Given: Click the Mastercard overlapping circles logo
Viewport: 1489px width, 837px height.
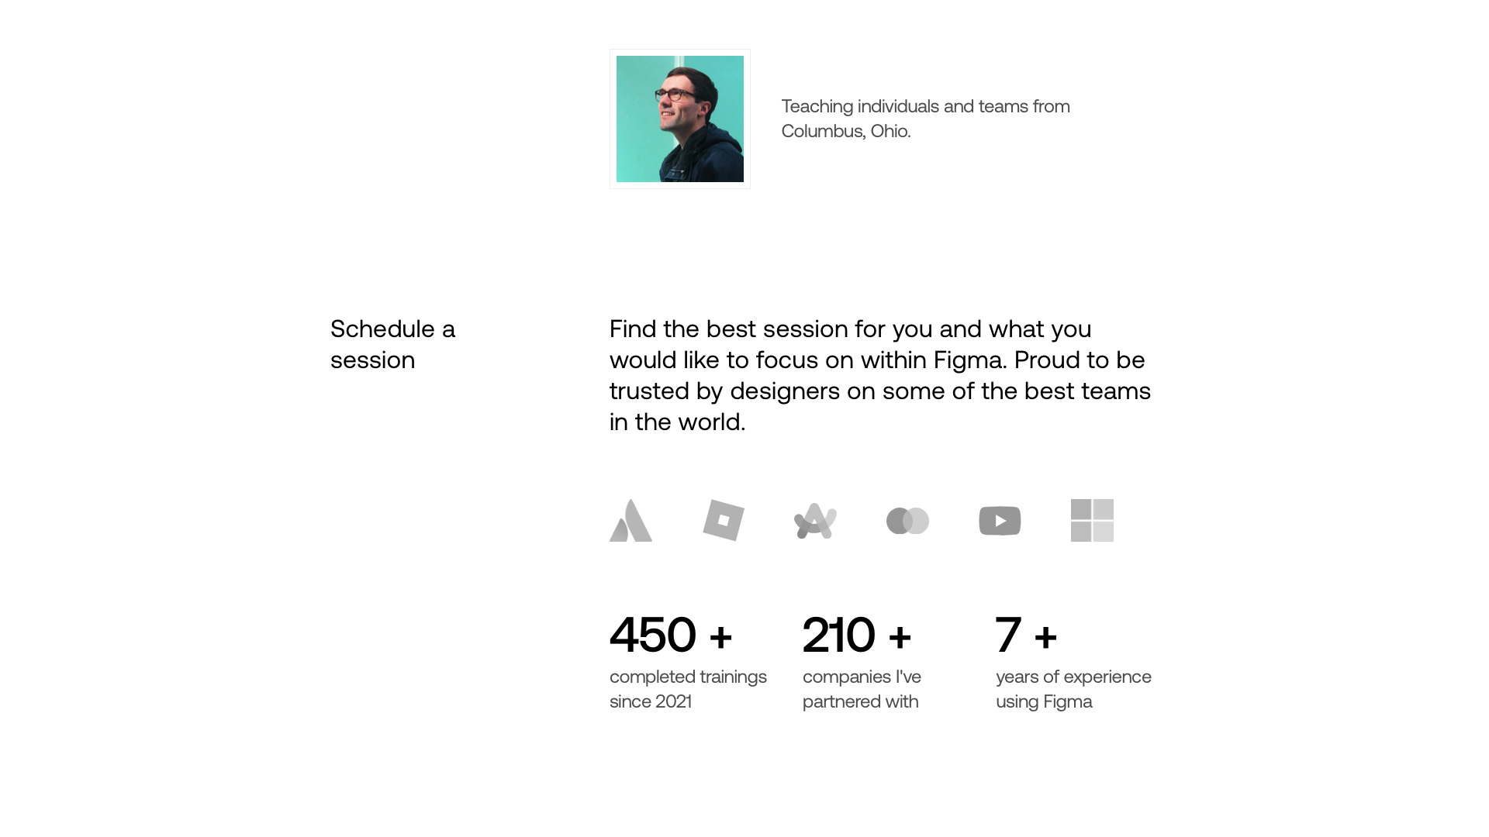Looking at the screenshot, I should (907, 521).
